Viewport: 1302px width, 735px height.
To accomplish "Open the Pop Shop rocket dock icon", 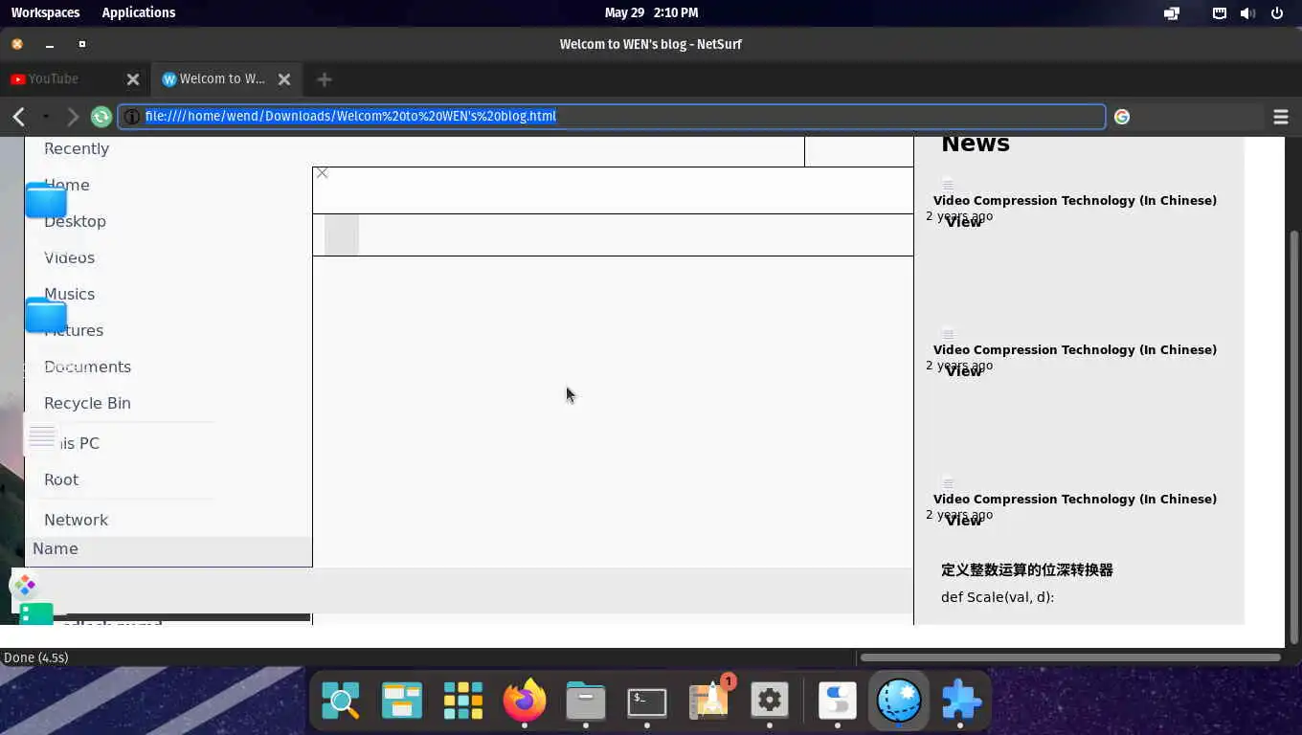I will coord(709,701).
